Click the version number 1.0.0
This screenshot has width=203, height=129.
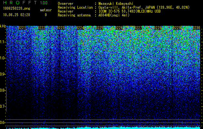44,3
